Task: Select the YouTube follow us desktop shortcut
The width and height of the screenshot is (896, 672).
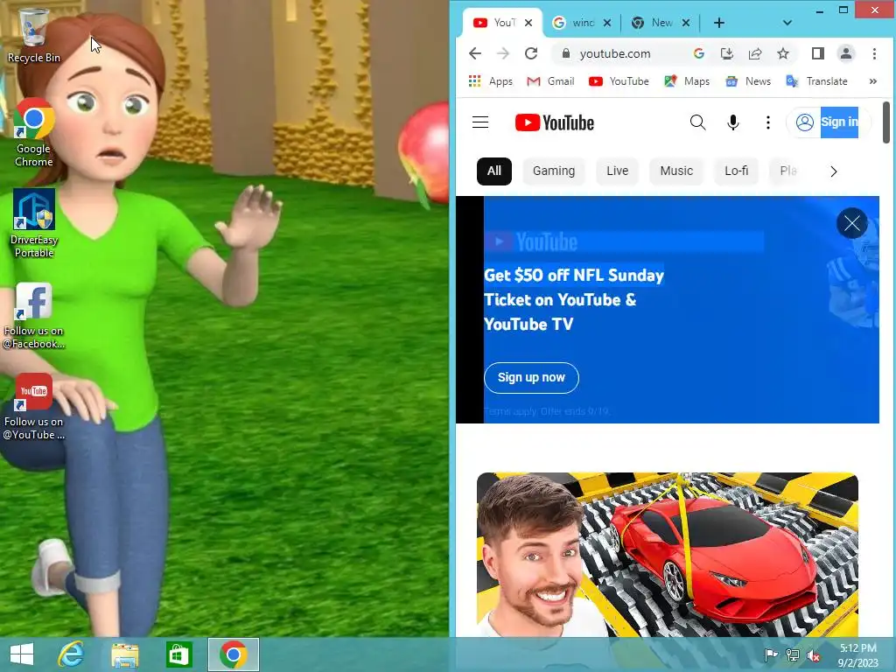Action: click(34, 406)
